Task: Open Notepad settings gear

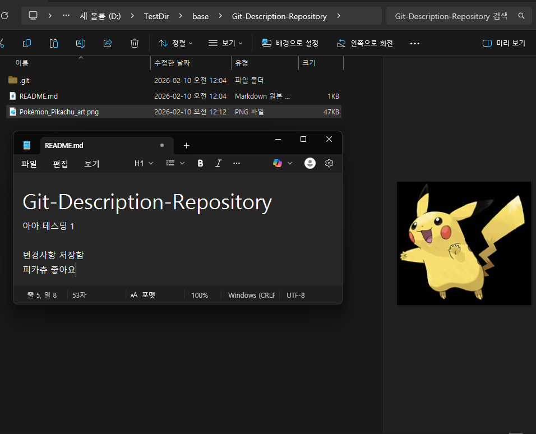Action: 329,163
